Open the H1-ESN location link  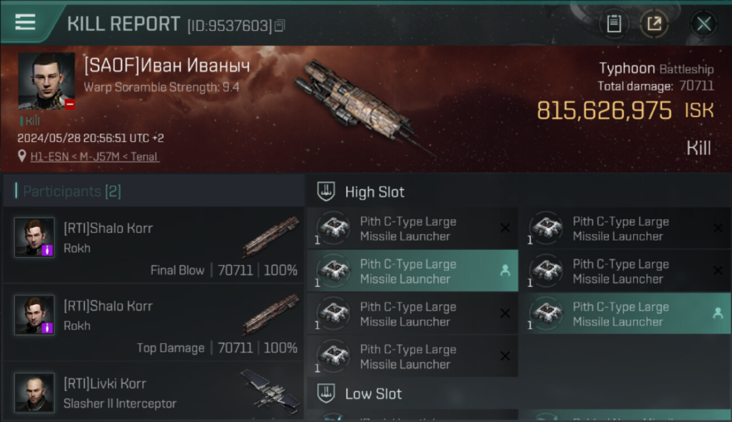pos(95,157)
